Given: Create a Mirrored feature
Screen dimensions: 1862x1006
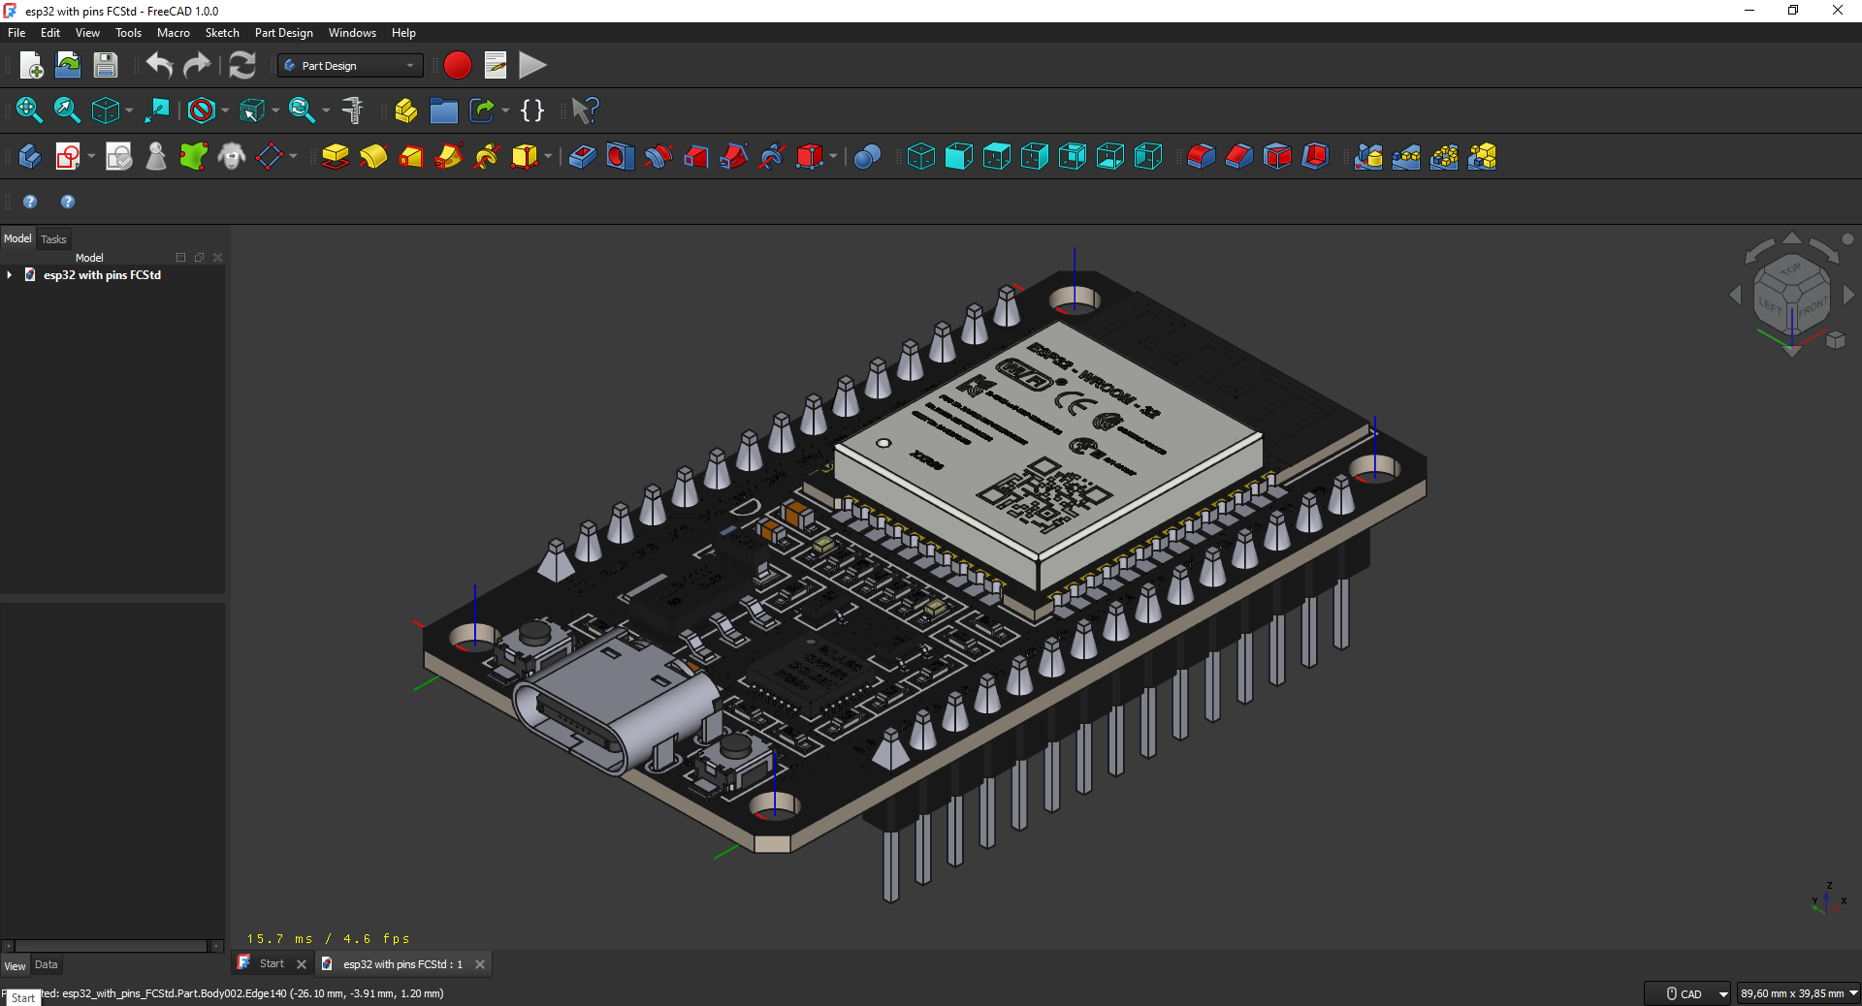Looking at the screenshot, I should 1368,156.
